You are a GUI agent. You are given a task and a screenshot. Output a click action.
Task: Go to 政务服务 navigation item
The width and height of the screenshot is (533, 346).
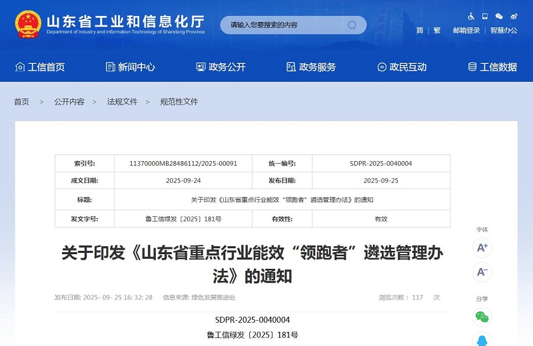coord(311,67)
